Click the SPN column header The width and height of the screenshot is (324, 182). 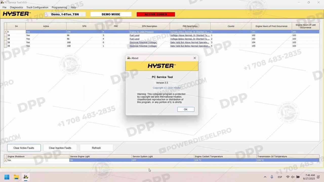coord(84,26)
